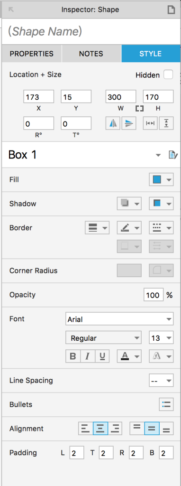Click the fit height to text icon

[166, 123]
